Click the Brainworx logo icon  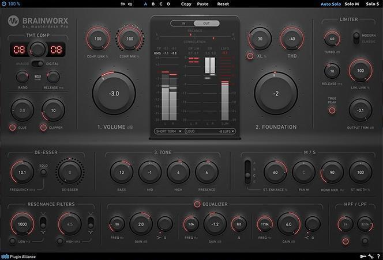pyautogui.click(x=14, y=22)
